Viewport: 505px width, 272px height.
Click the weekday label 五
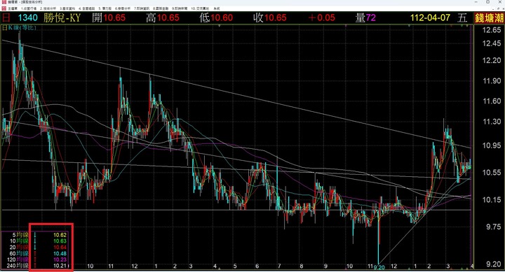pyautogui.click(x=462, y=17)
